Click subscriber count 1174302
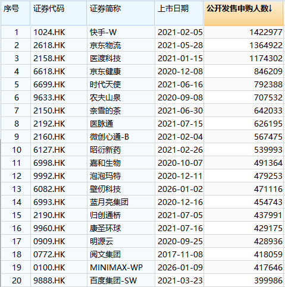The image size is (285, 287). point(243,58)
